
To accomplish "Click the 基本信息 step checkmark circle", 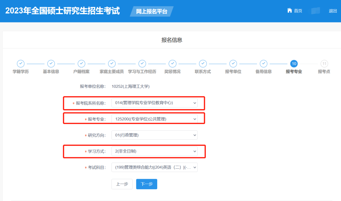I will tap(51, 64).
